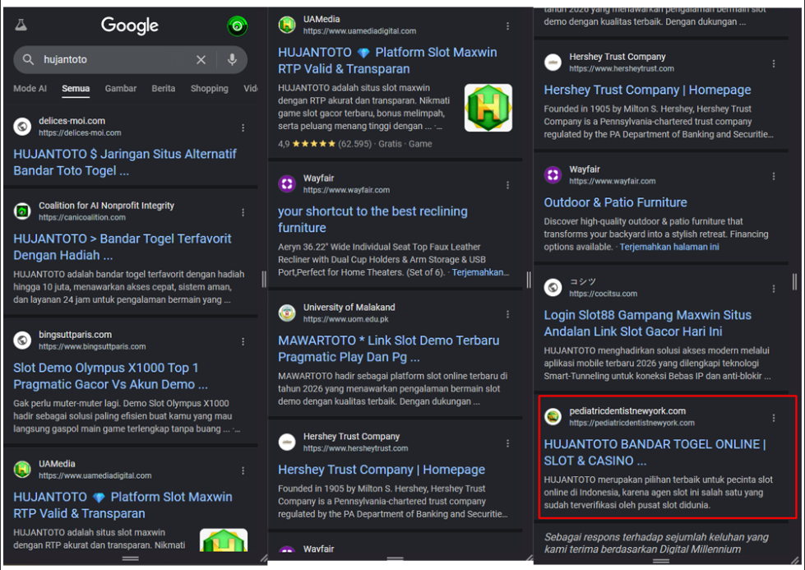Open three-dot menu for pediatricdentistnewyork.com result
The image size is (805, 570).
coord(773,418)
